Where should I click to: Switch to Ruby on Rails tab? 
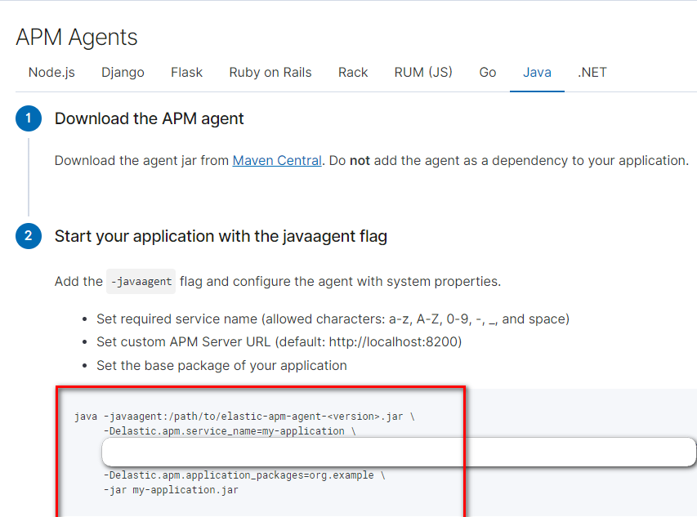(x=270, y=73)
